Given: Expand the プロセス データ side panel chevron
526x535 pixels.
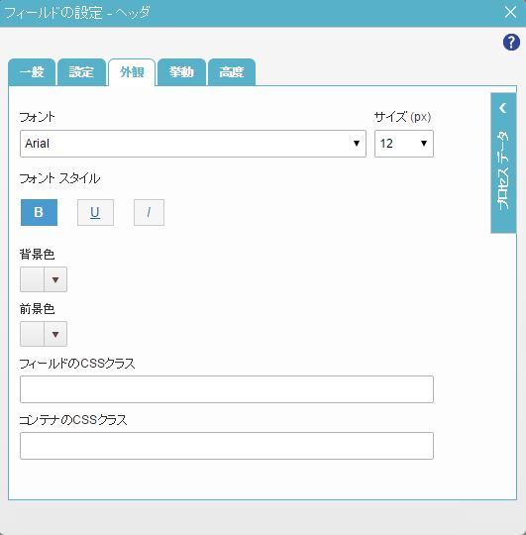Looking at the screenshot, I should 503,108.
